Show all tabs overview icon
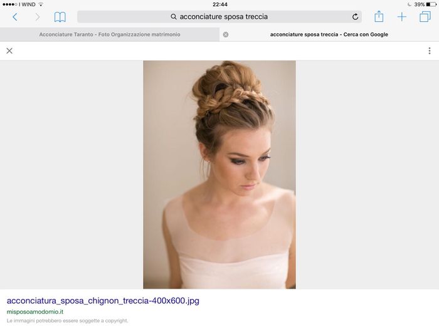439x329 pixels. pos(425,17)
